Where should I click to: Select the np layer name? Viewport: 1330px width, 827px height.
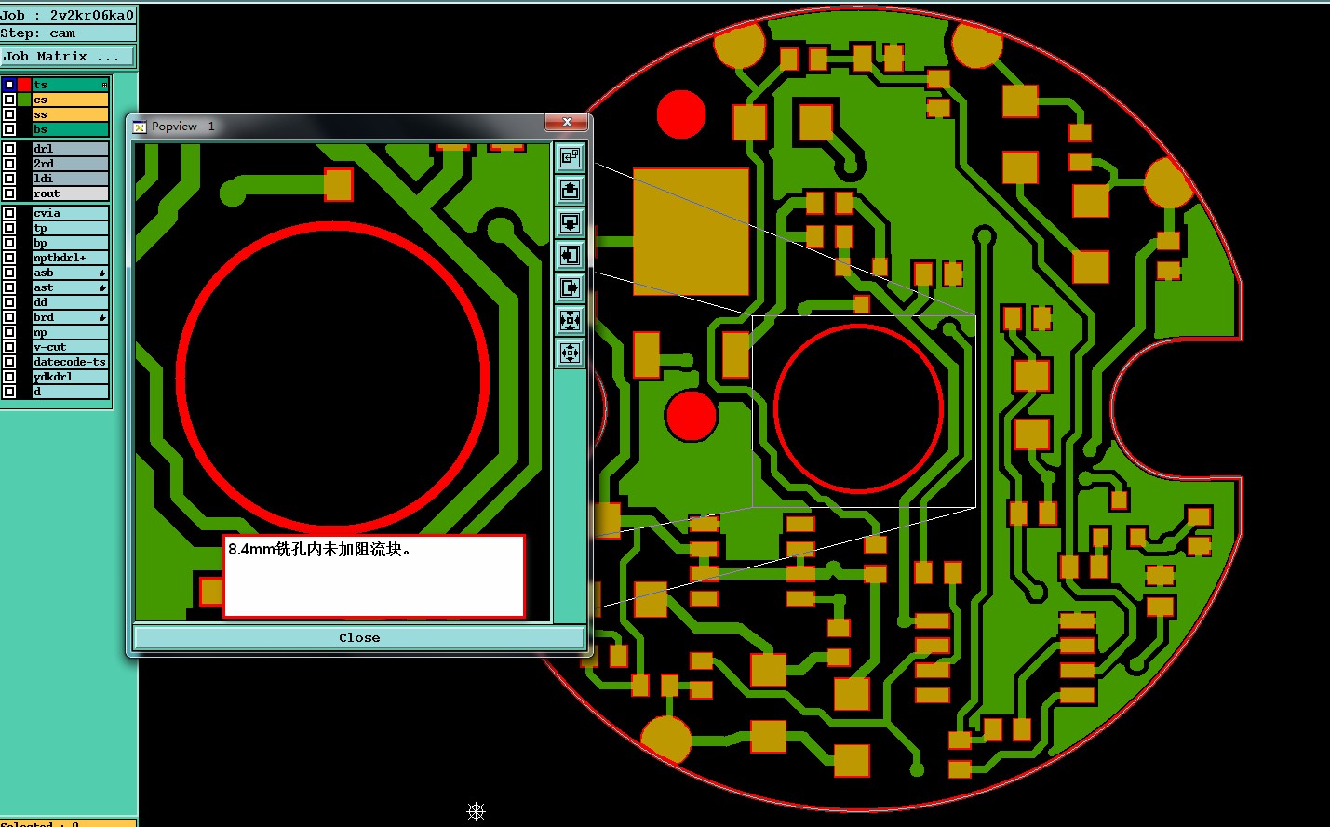click(x=71, y=332)
